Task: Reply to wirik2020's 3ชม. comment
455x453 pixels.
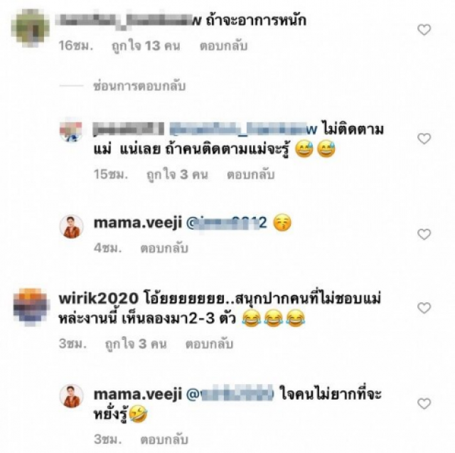Action: click(x=209, y=344)
